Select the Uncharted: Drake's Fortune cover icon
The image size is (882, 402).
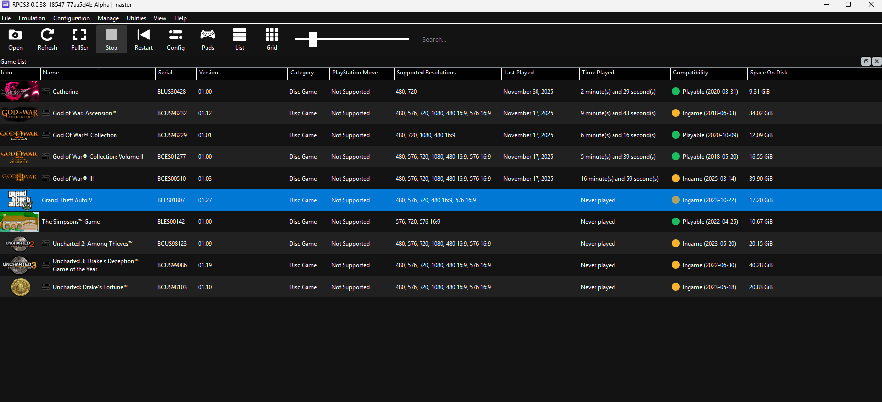pos(20,287)
